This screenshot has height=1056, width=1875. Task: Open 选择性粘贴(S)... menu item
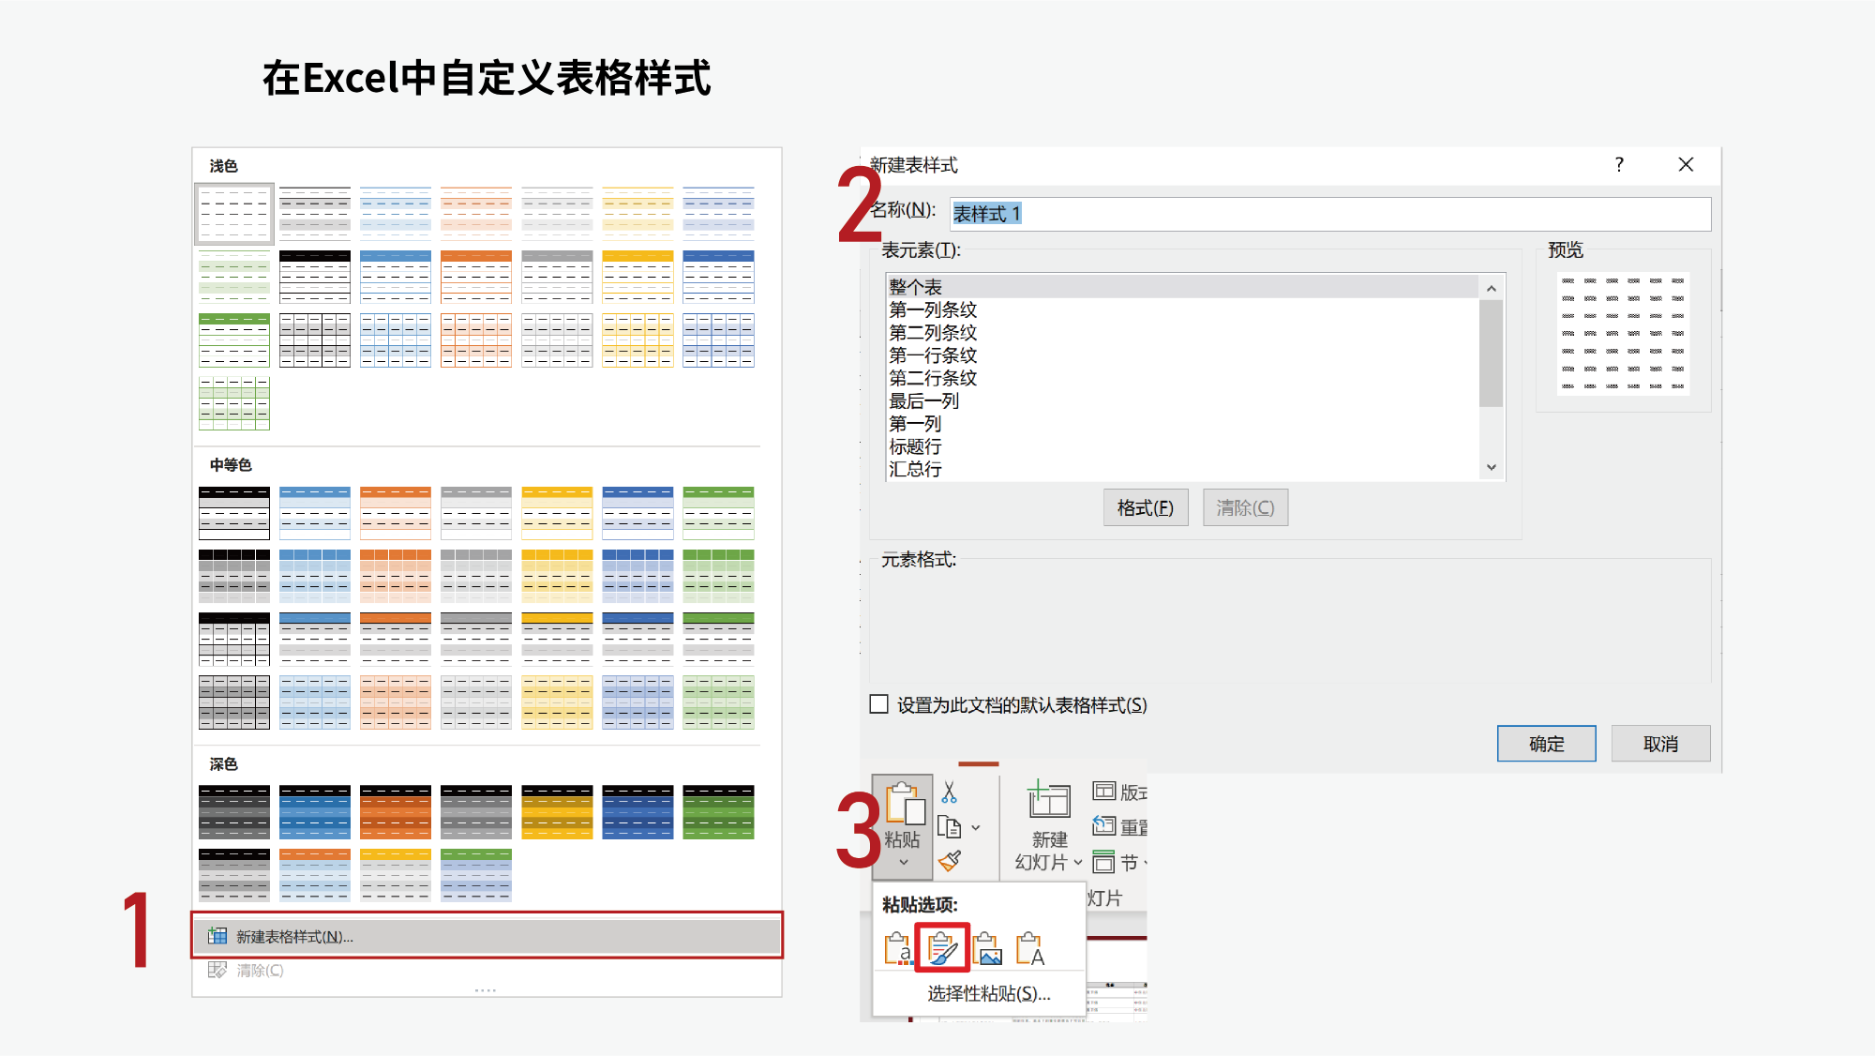pyautogui.click(x=988, y=993)
